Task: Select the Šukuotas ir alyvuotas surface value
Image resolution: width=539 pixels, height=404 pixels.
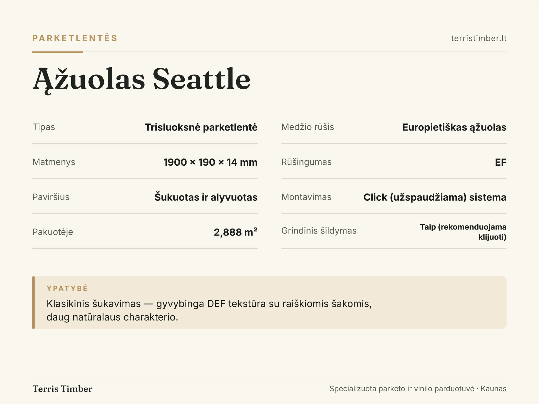Action: click(x=206, y=197)
